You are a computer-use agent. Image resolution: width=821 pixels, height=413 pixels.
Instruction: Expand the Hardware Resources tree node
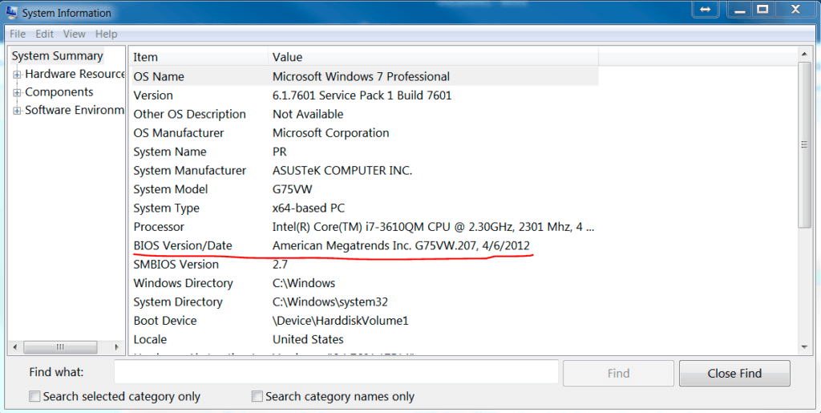click(x=17, y=75)
